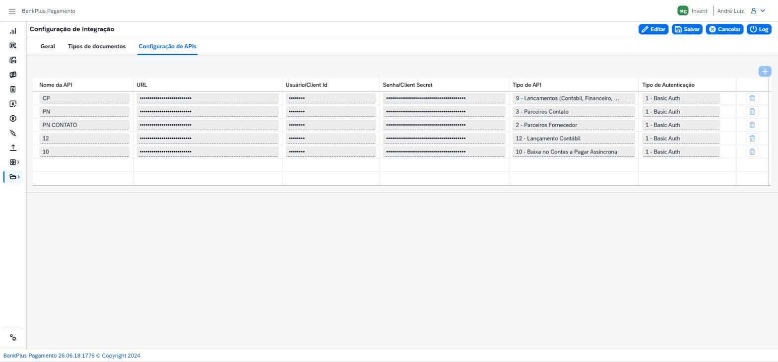Click the BankPlus Pagamento copyright footer text
The image size is (778, 362).
tap(72, 356)
